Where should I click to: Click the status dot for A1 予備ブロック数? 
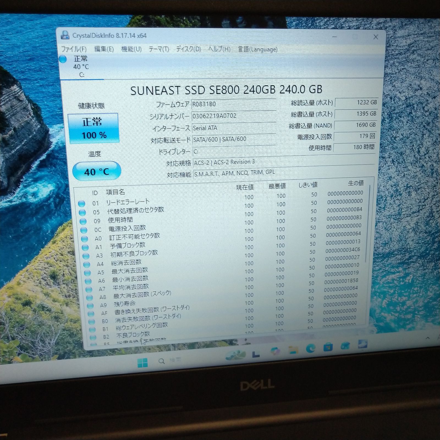tap(85, 247)
